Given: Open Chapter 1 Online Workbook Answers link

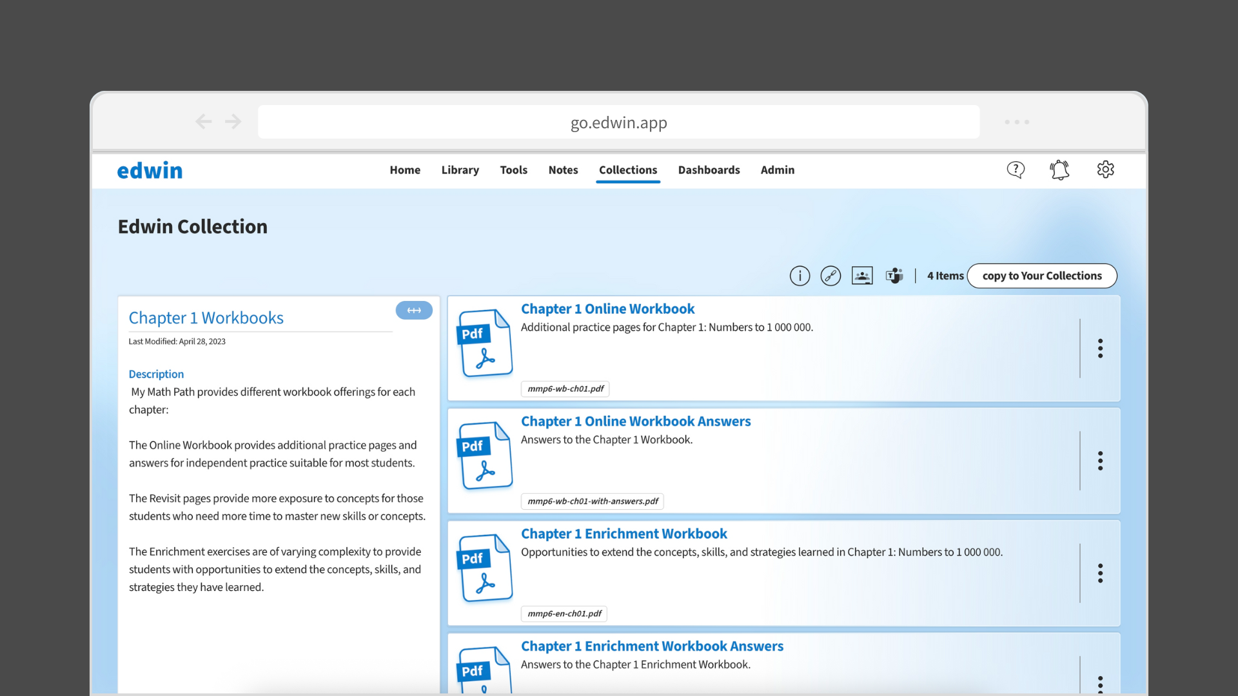Looking at the screenshot, I should coord(636,421).
